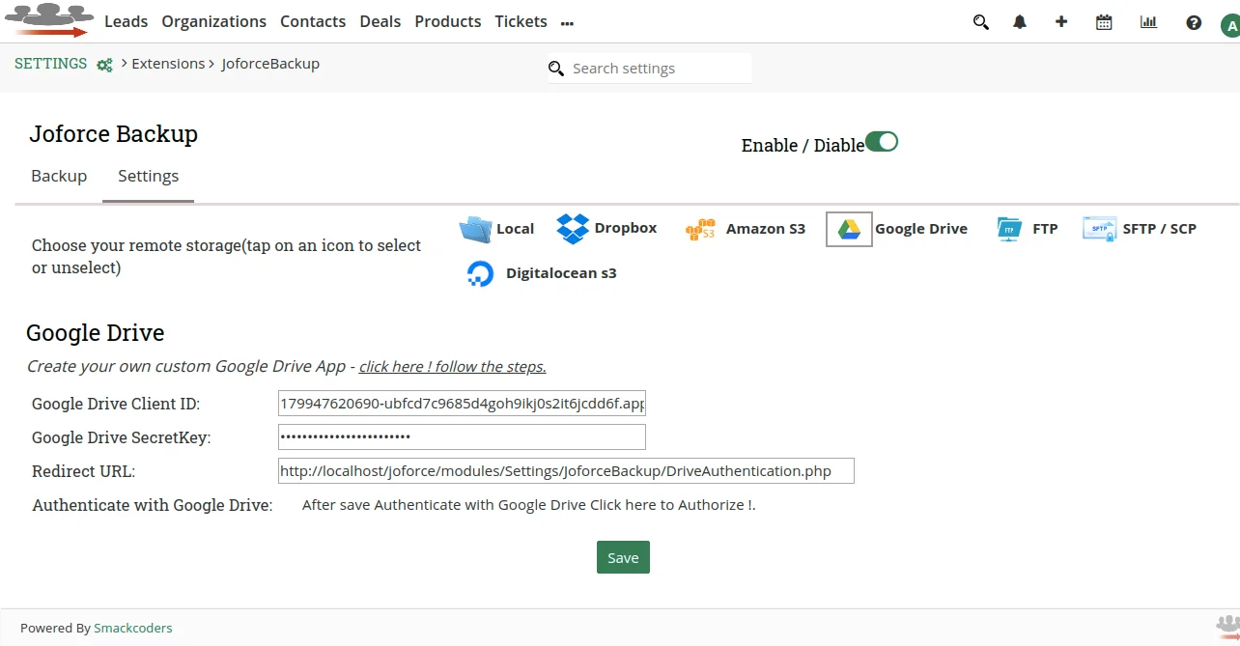Open the quick create plus menu
This screenshot has width=1240, height=646.
[1061, 22]
